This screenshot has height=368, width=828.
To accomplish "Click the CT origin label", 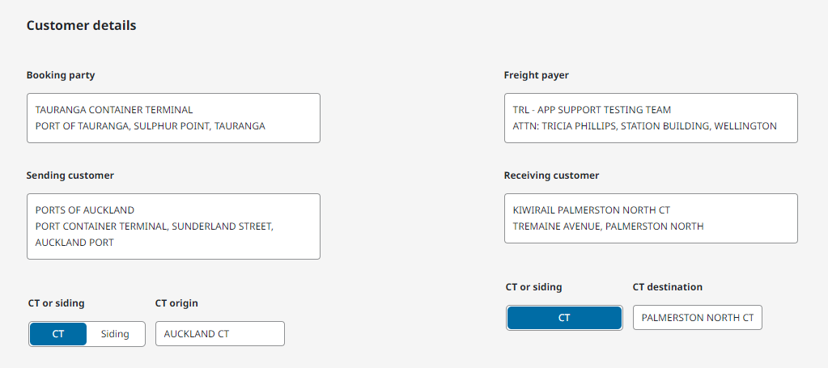I will (x=176, y=303).
